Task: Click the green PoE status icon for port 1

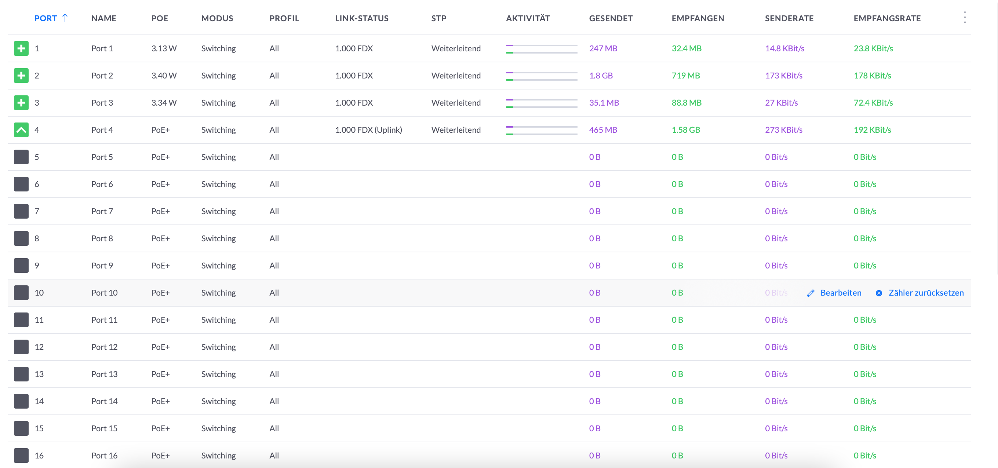Action: (x=21, y=48)
